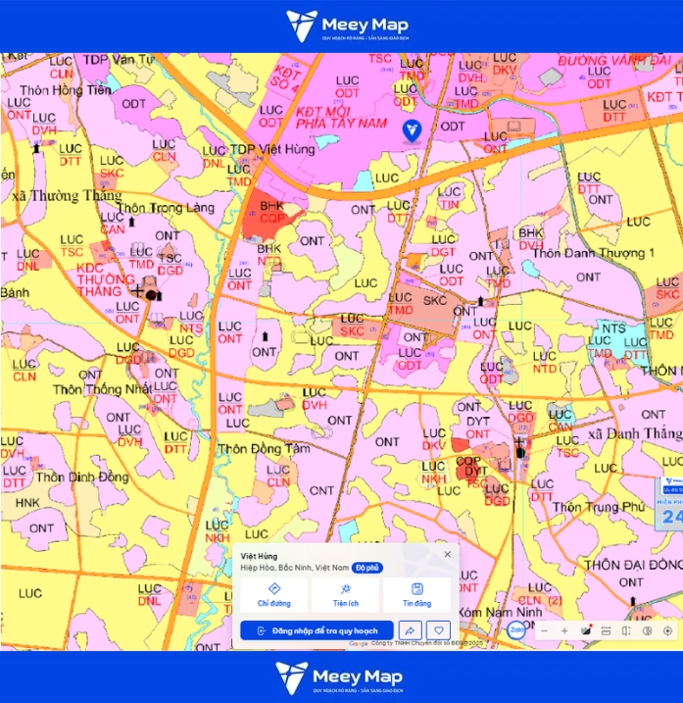The height and width of the screenshot is (703, 683).
Task: Close the Việt Hùng info popup
Action: [x=447, y=555]
